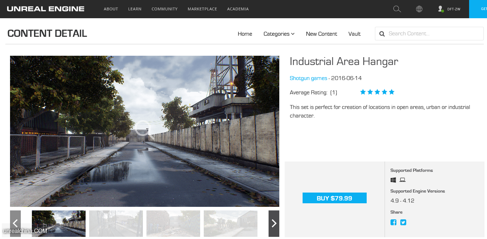Open the Shotgun games publisher link
Viewport: 487px width, 239px height.
[x=308, y=78]
